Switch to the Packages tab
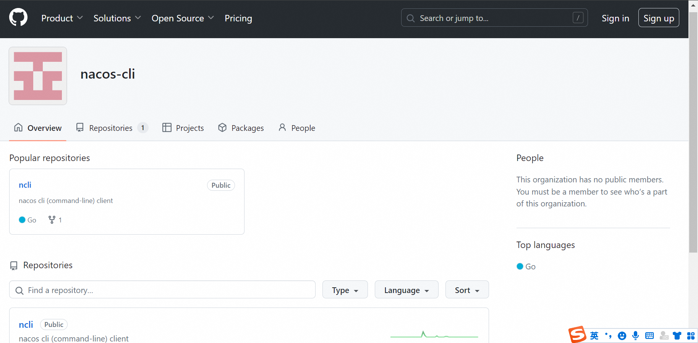This screenshot has width=698, height=343. pos(241,128)
